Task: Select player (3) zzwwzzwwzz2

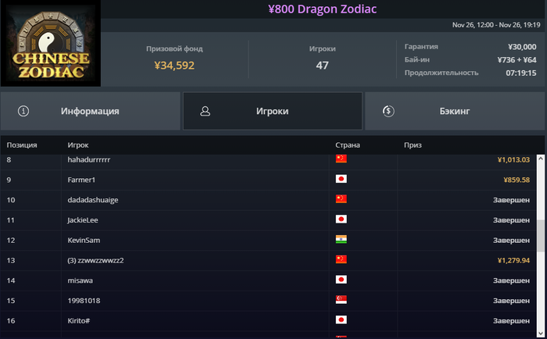Action: pyautogui.click(x=95, y=261)
